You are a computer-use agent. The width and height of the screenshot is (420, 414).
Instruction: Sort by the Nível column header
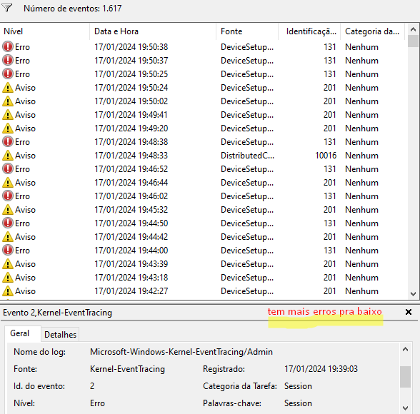45,31
